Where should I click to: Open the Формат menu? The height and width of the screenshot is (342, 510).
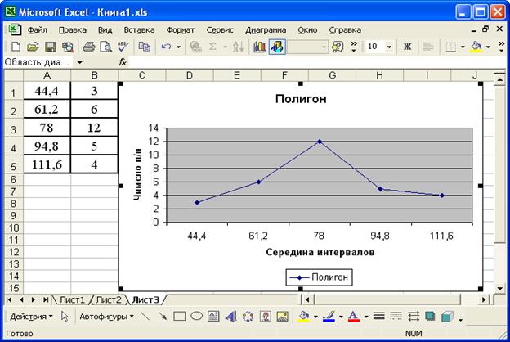[x=180, y=29]
